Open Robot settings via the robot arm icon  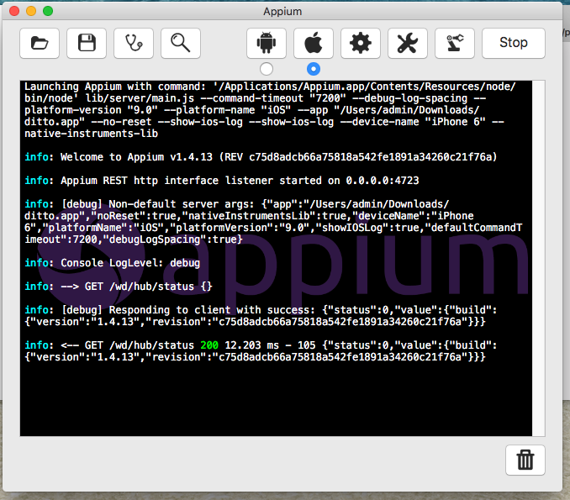point(455,43)
